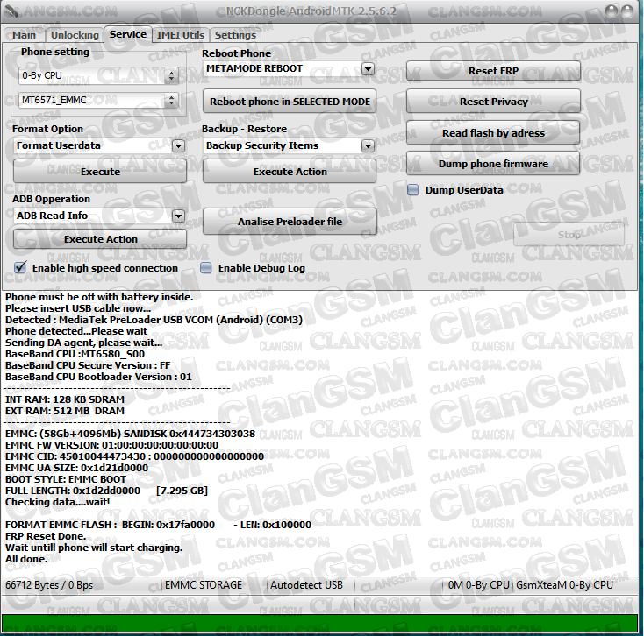Open the Unlocking tab
Screen dimensions: 644x636
coord(75,35)
